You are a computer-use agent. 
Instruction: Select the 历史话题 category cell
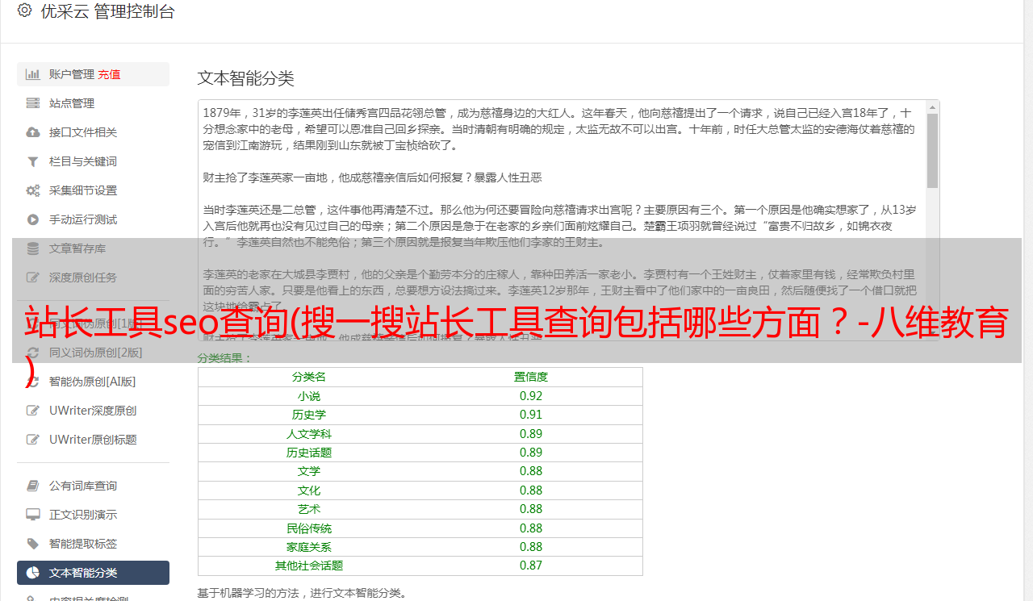309,453
